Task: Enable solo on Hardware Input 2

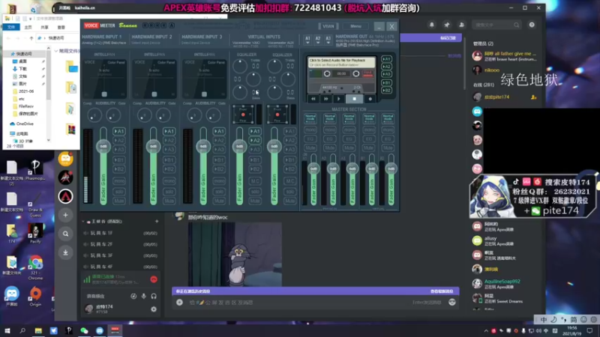Action: (169, 192)
